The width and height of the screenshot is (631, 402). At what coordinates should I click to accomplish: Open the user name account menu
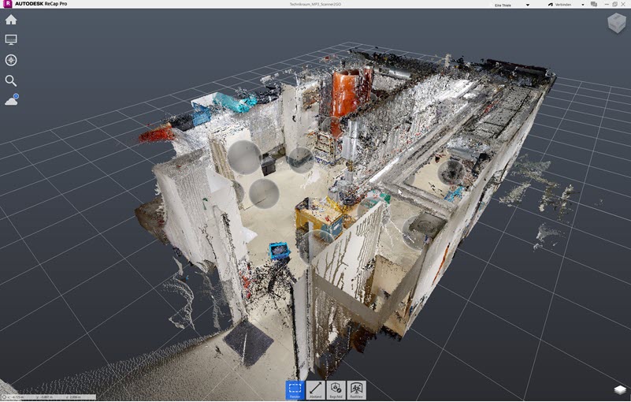click(x=503, y=5)
